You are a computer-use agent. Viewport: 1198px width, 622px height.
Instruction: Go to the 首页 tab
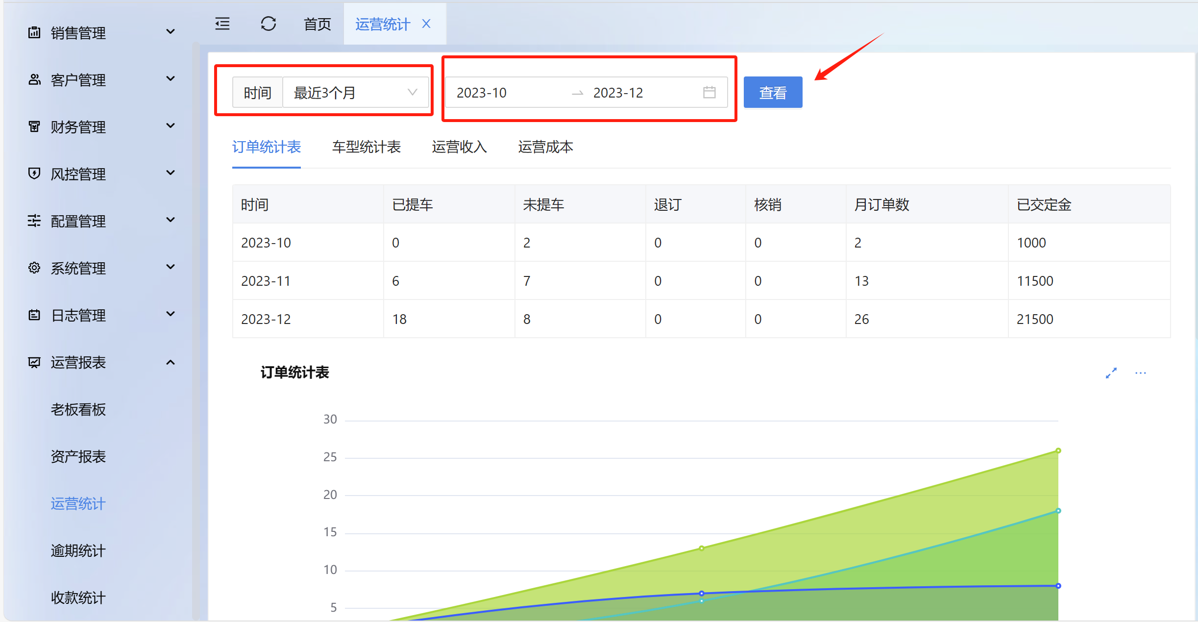click(x=317, y=24)
